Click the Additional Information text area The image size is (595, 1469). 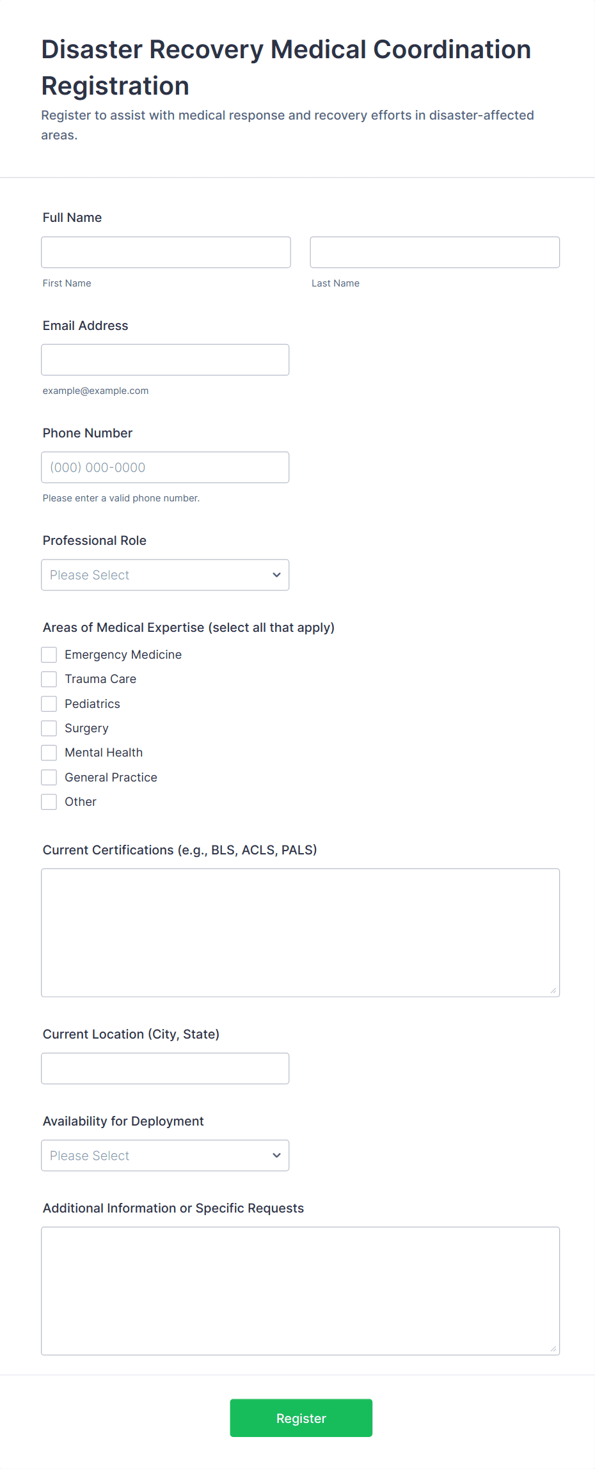click(x=300, y=1291)
